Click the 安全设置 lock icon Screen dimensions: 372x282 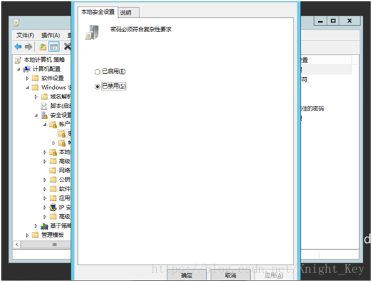(45, 115)
